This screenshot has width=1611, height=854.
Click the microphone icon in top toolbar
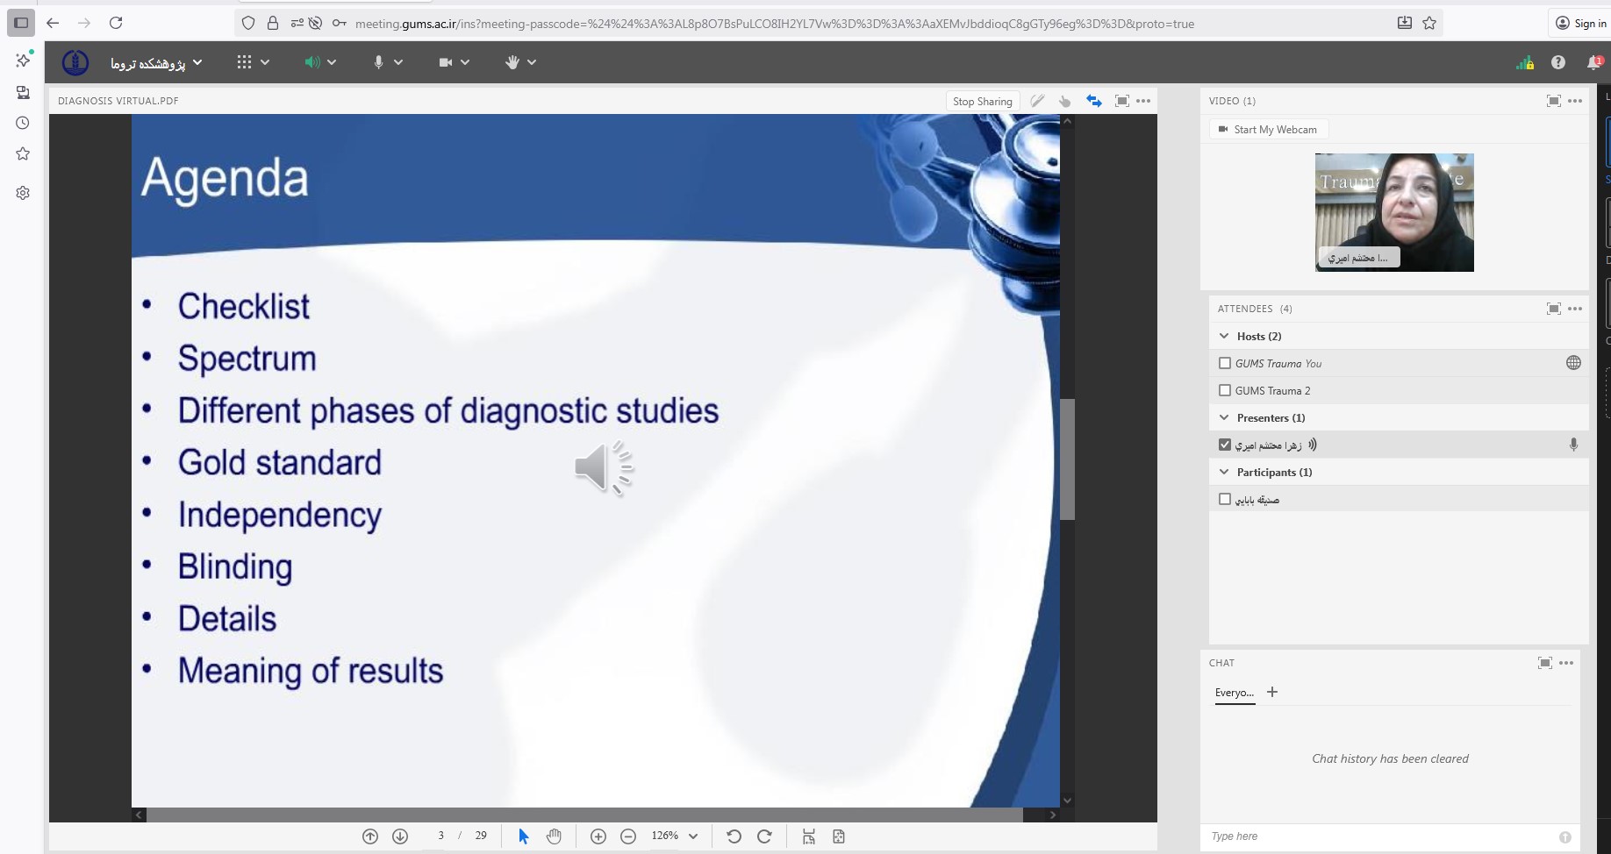[378, 62]
